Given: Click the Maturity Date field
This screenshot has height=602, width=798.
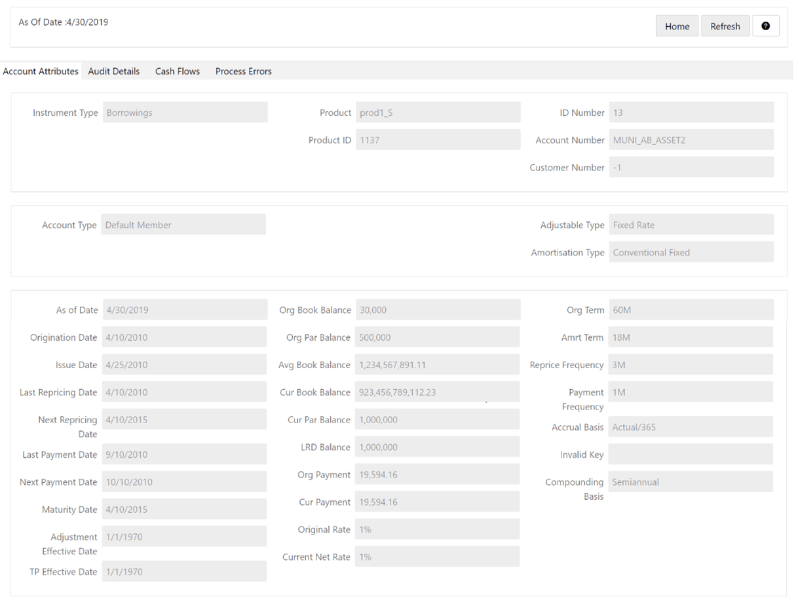Looking at the screenshot, I should pos(184,509).
